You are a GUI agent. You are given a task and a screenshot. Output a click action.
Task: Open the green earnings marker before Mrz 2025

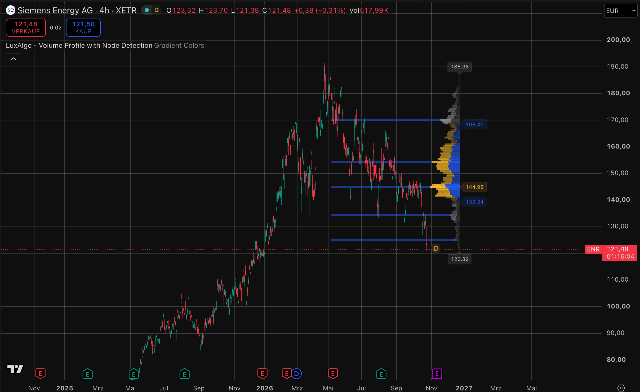tap(87, 374)
